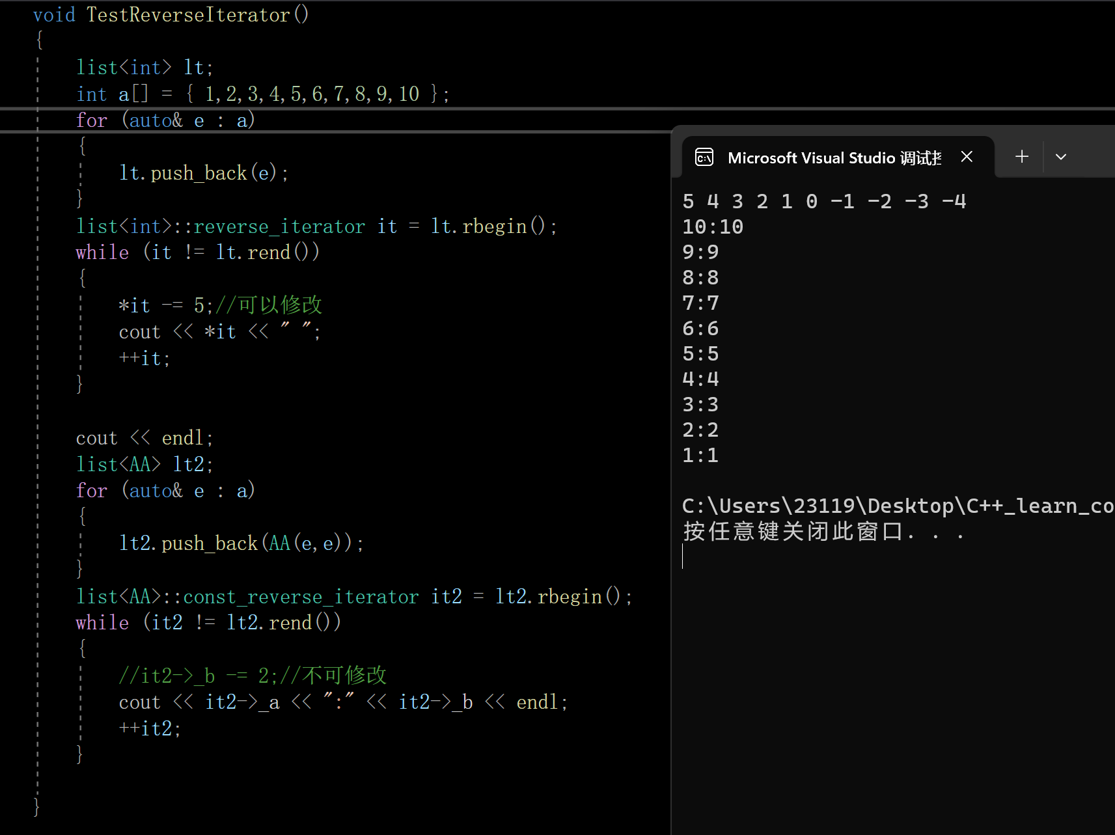Click the '++it2;' statement
The image size is (1115, 835).
pyautogui.click(x=150, y=729)
